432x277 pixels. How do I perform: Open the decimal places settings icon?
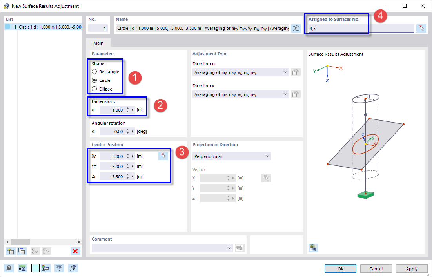(x=22, y=268)
